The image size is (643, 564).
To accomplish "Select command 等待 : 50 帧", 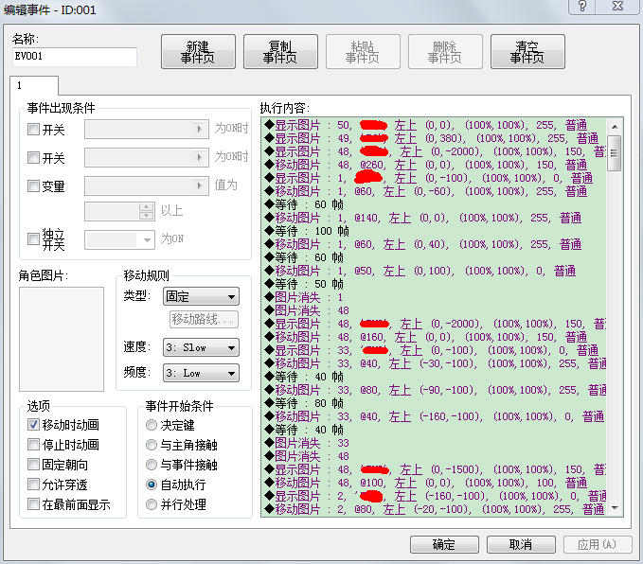I will tap(304, 284).
